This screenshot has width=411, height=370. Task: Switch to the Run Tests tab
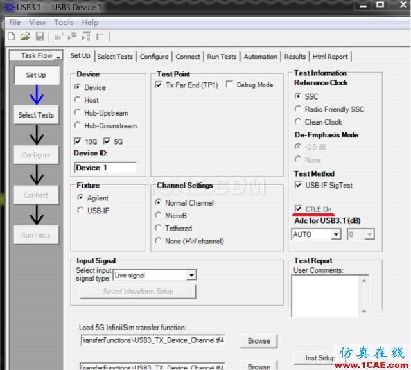click(222, 57)
